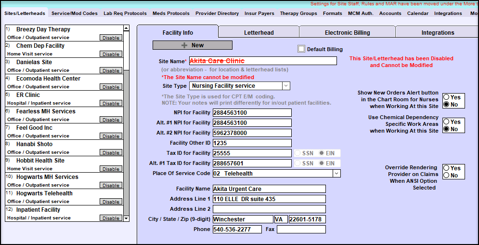
Task: Open the Insur Payers menu
Action: [259, 14]
